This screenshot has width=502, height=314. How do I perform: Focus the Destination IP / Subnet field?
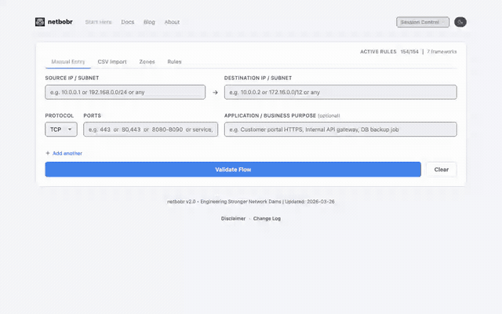[x=340, y=93]
